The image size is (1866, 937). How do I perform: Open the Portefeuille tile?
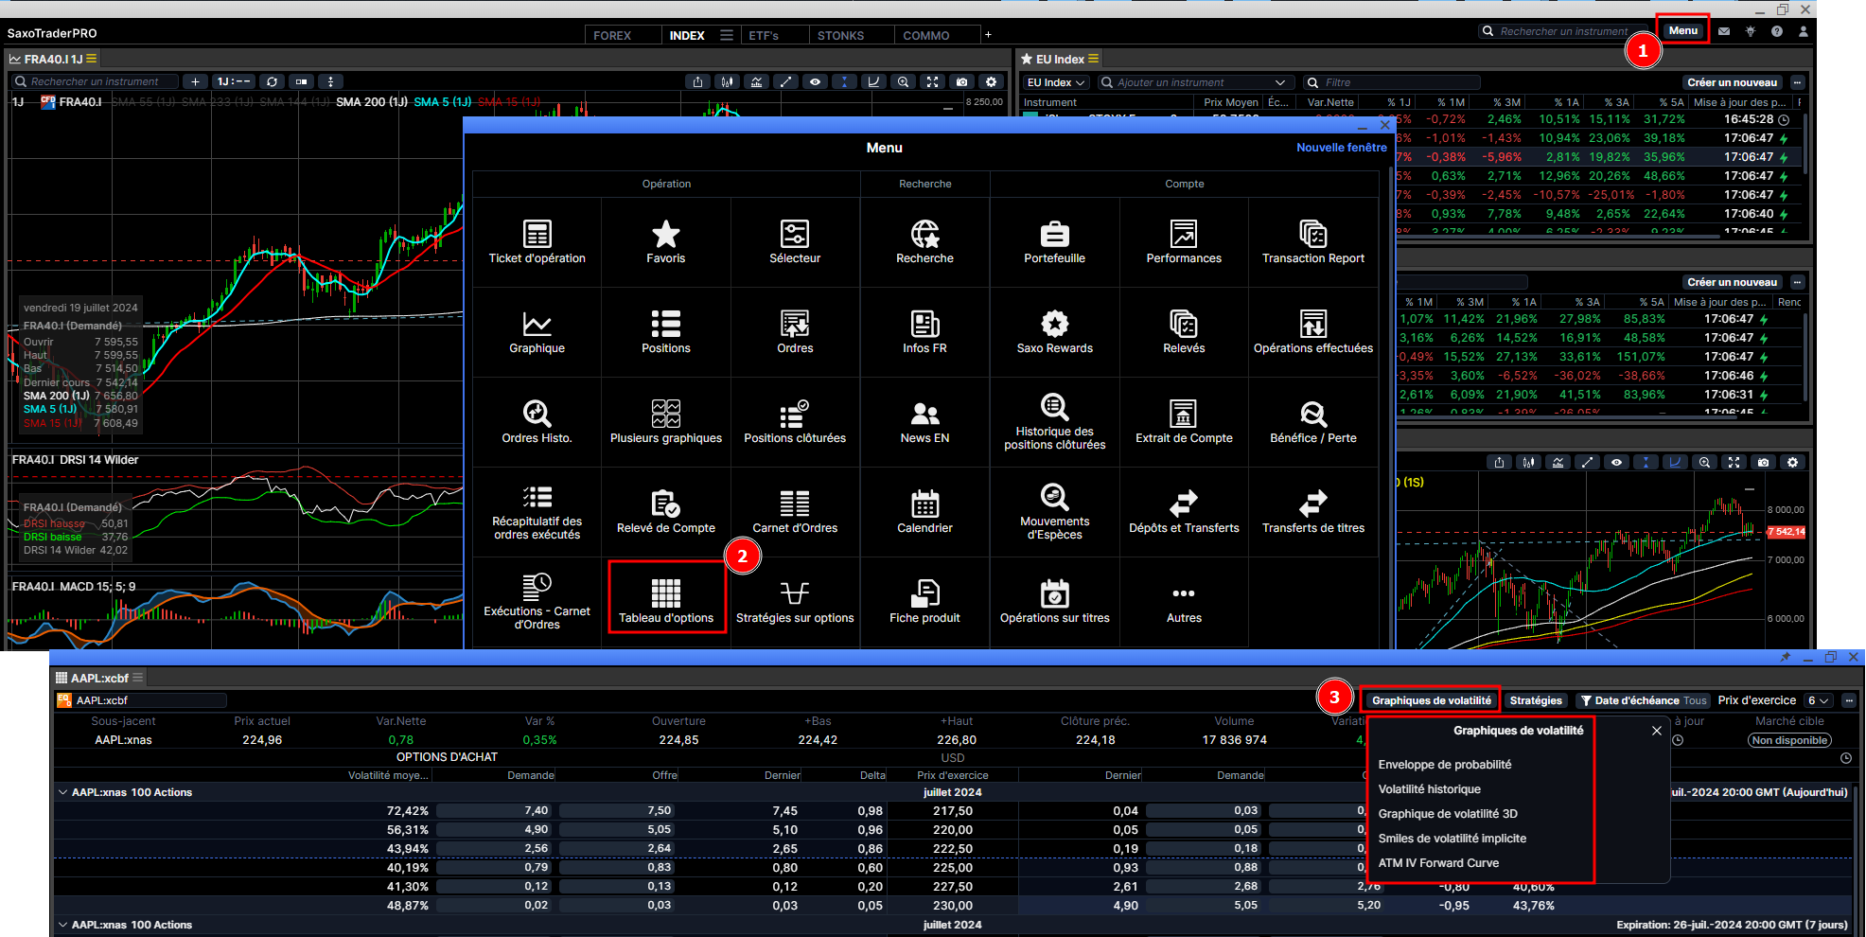point(1054,242)
